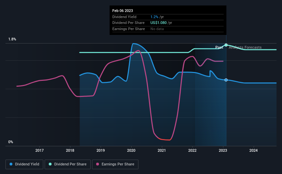The width and height of the screenshot is (282, 174).
Task: Click the 2018 x-axis label
Action: pyautogui.click(x=70, y=150)
